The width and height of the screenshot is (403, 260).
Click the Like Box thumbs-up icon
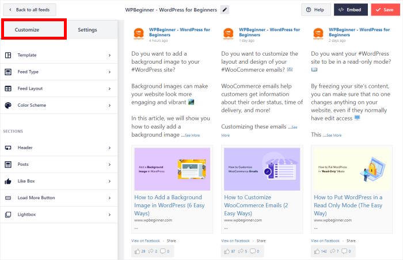(x=8, y=181)
